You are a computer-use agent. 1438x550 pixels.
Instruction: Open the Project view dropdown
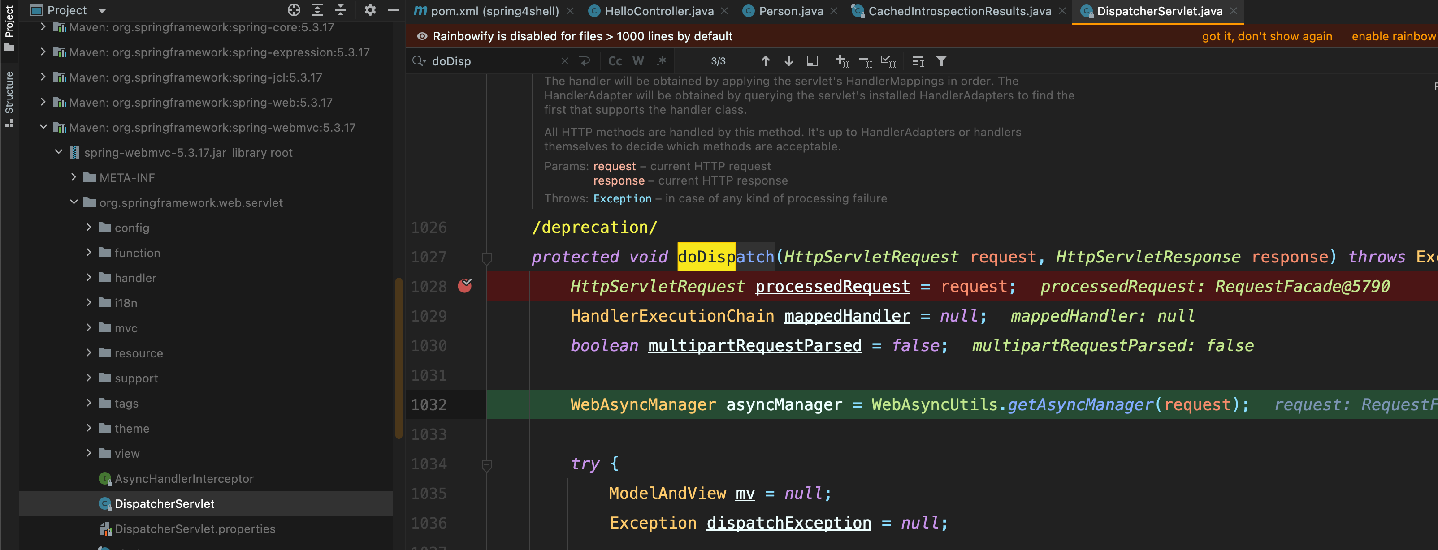[102, 11]
